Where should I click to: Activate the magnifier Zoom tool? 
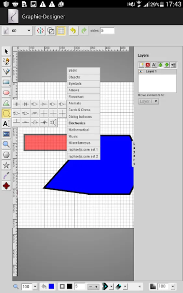[6, 144]
